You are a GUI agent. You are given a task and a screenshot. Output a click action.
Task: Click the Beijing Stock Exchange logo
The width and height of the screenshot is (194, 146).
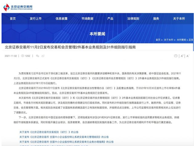click(18, 7)
